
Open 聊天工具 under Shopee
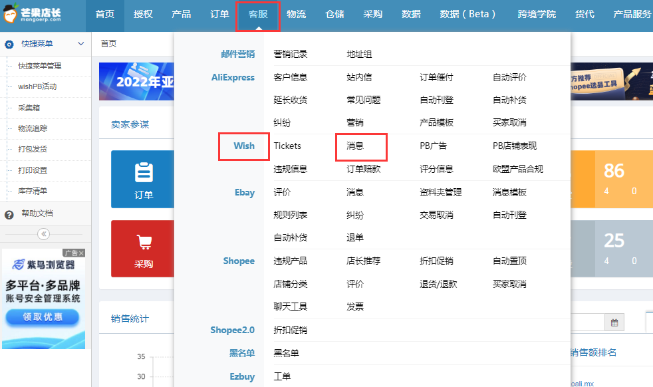click(x=291, y=307)
